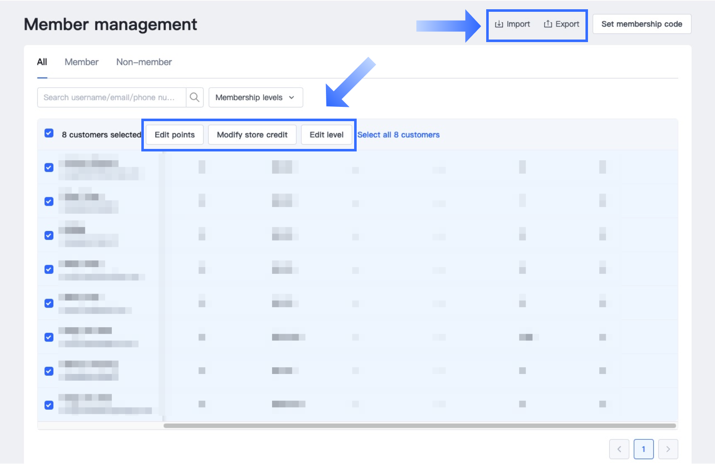
Task: Click Edit level button
Action: 326,135
